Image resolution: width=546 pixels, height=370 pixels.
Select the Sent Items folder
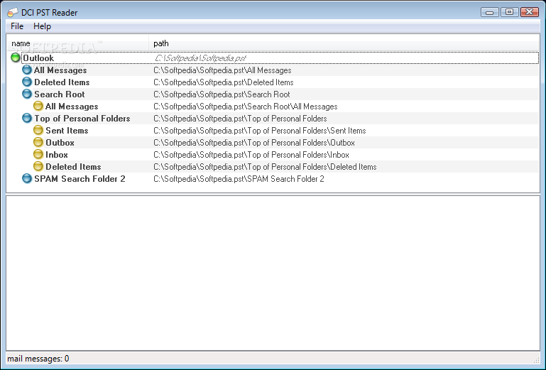[x=67, y=130]
